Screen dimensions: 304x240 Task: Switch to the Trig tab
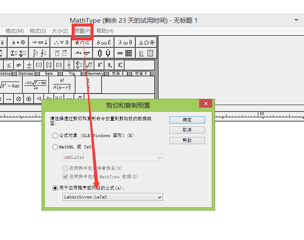click(72, 74)
